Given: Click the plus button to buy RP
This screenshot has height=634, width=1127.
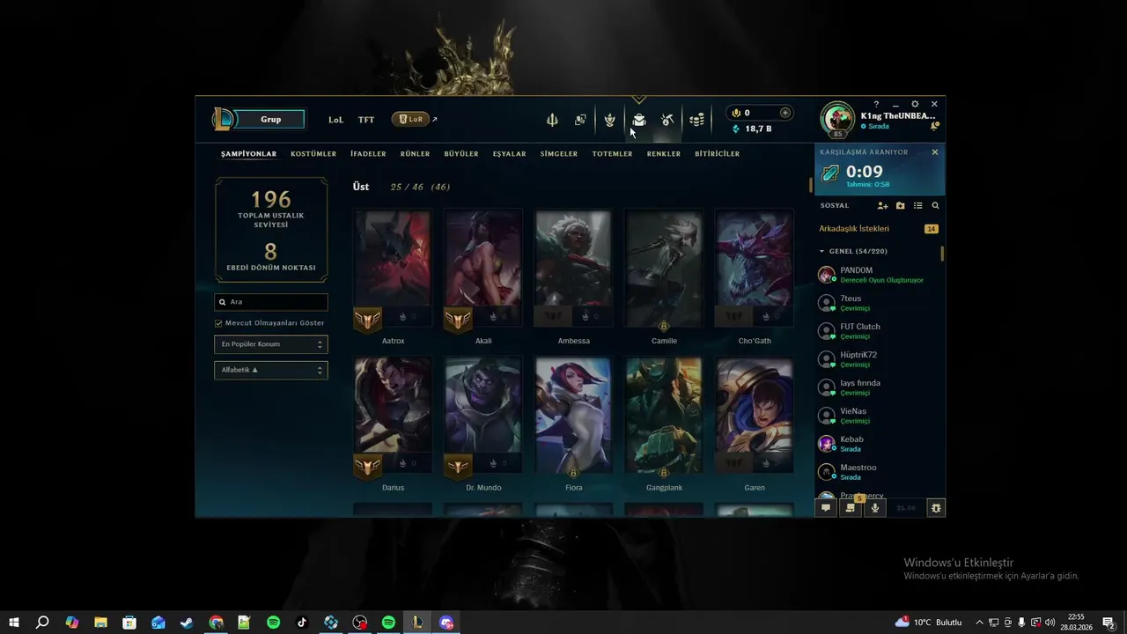Looking at the screenshot, I should tap(785, 113).
